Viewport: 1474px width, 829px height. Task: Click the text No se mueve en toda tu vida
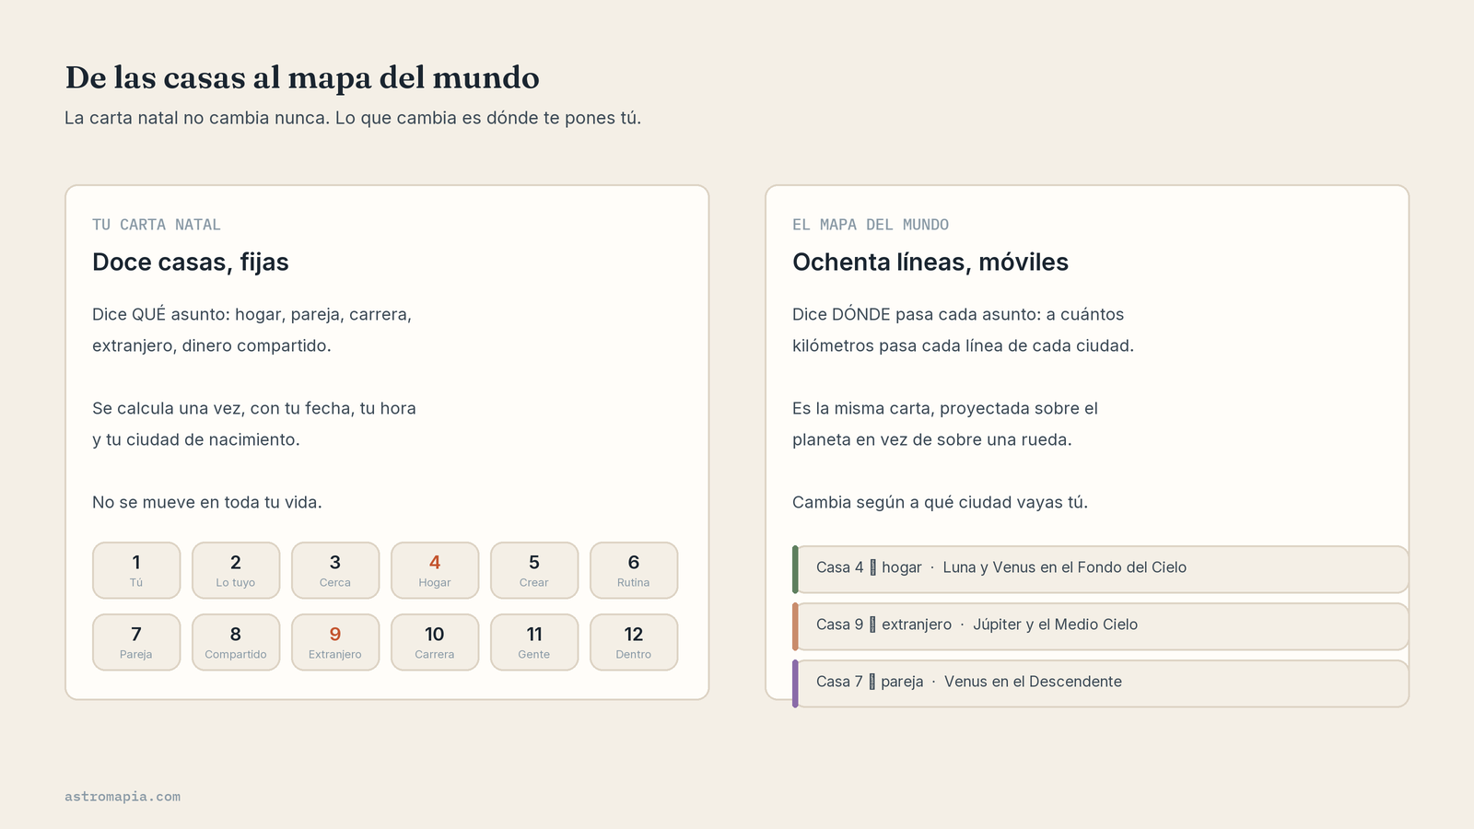(x=207, y=502)
